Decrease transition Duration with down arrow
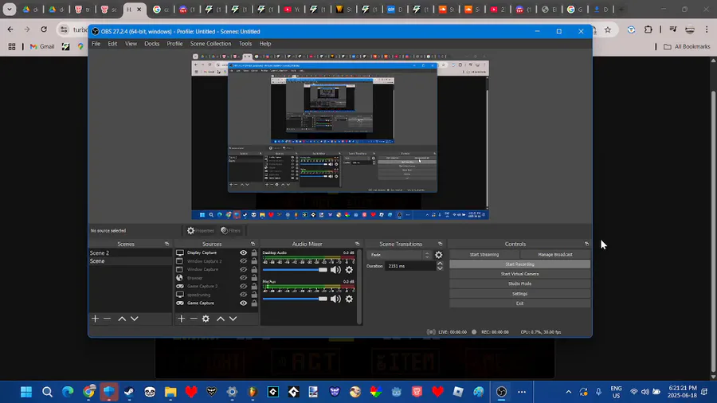717x403 pixels. [440, 268]
